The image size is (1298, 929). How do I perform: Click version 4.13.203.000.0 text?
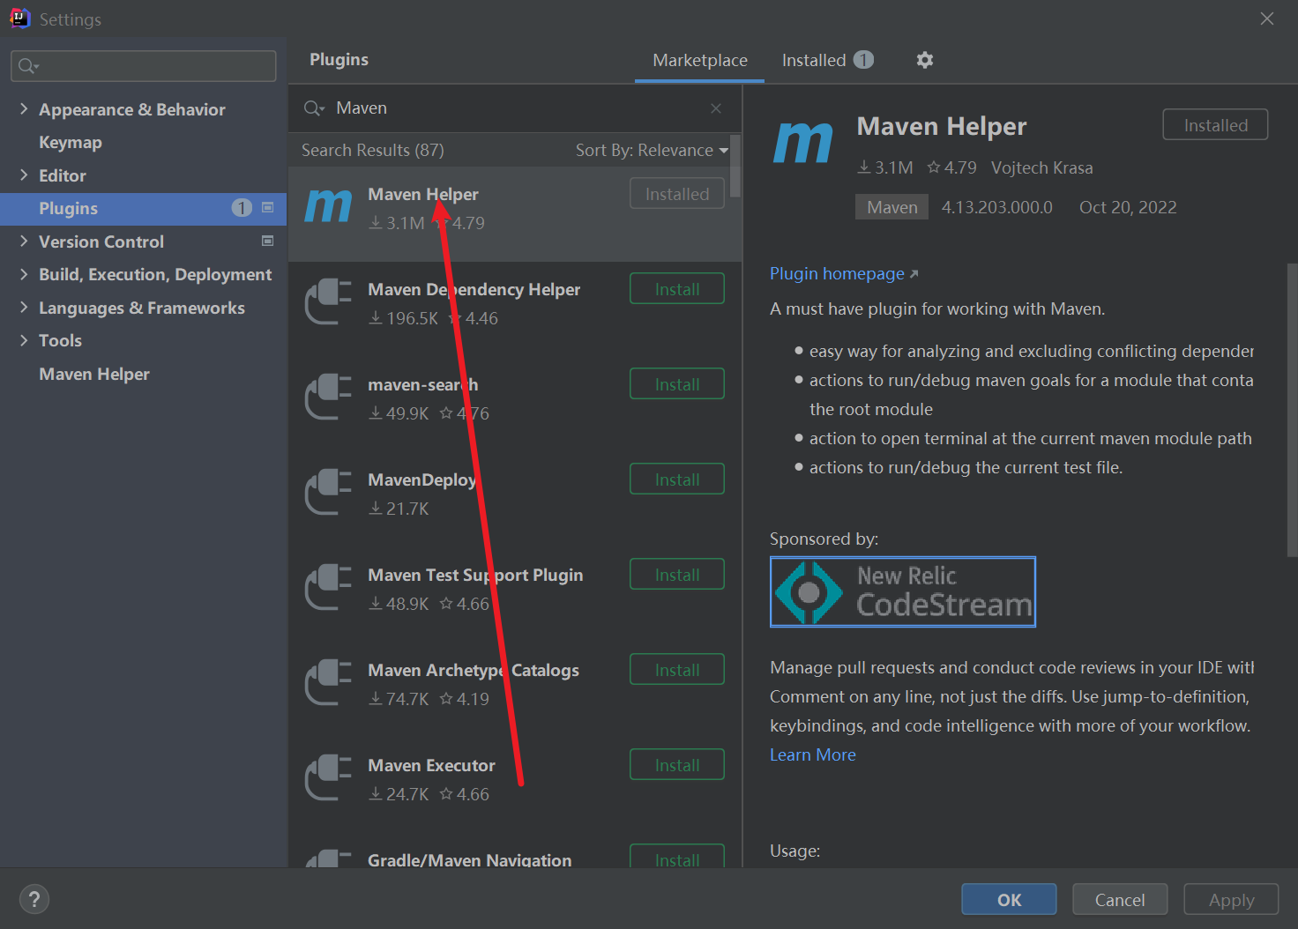[x=996, y=207]
